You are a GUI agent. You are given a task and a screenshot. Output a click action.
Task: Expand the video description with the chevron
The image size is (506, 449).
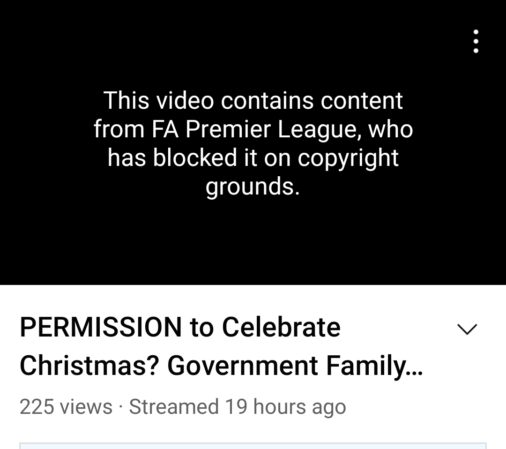pos(467,329)
